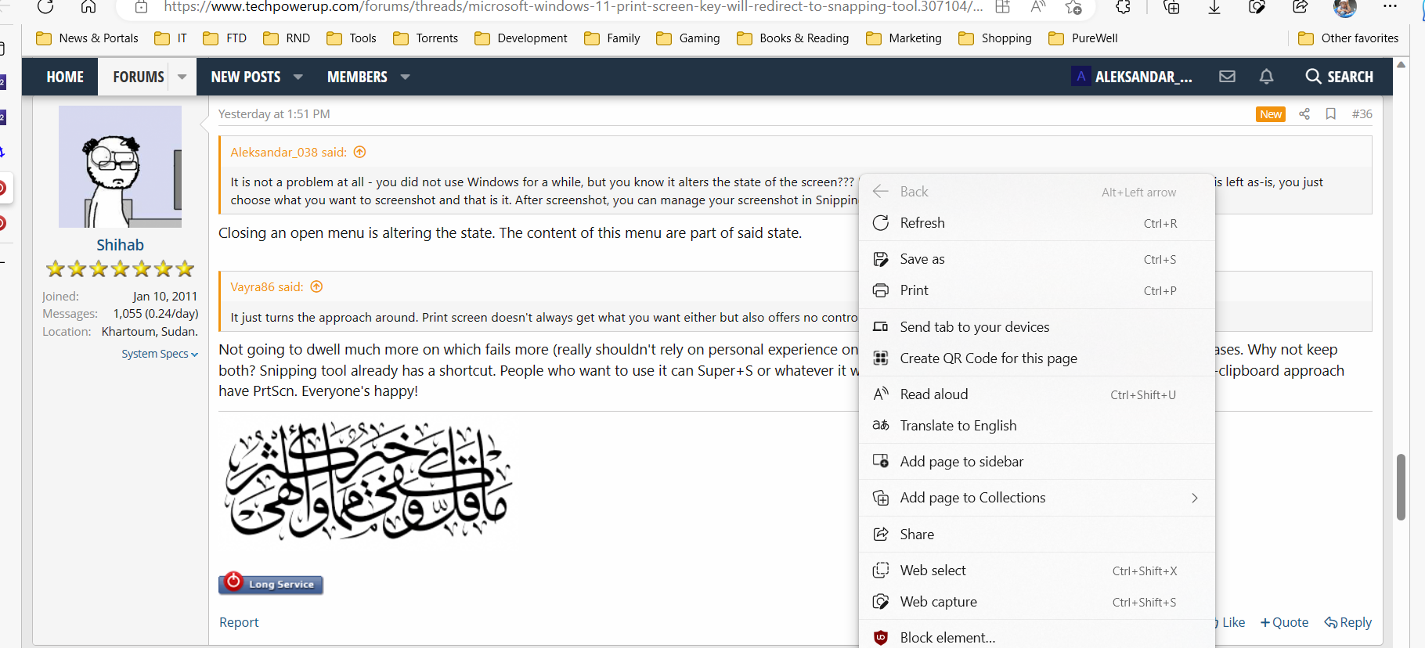This screenshot has height=648, width=1425.
Task: Open Read aloud icon in address bar
Action: coord(1038,7)
